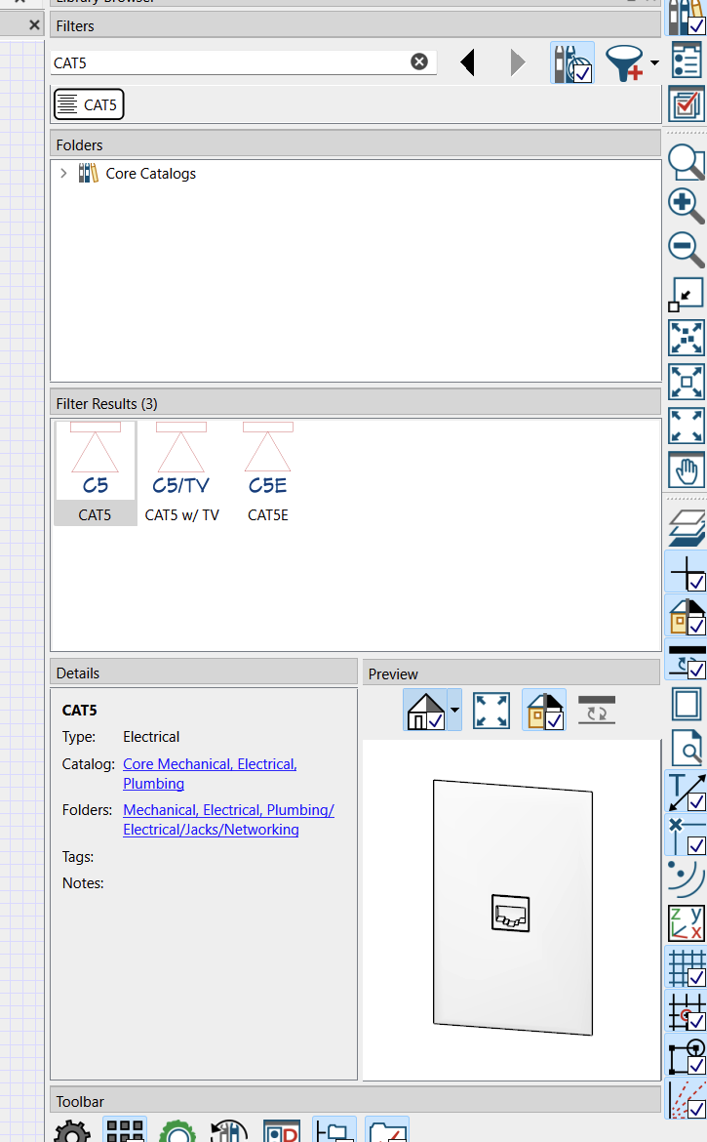The image size is (707, 1142).
Task: Select the CAT5E result item
Action: coord(267,472)
